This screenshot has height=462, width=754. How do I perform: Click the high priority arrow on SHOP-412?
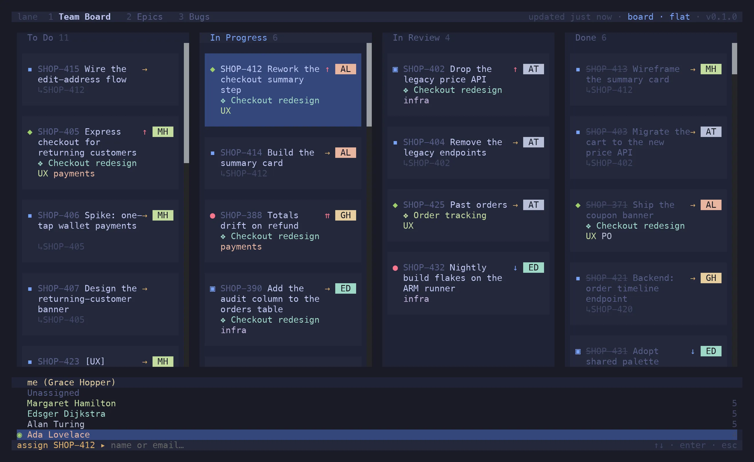point(327,69)
